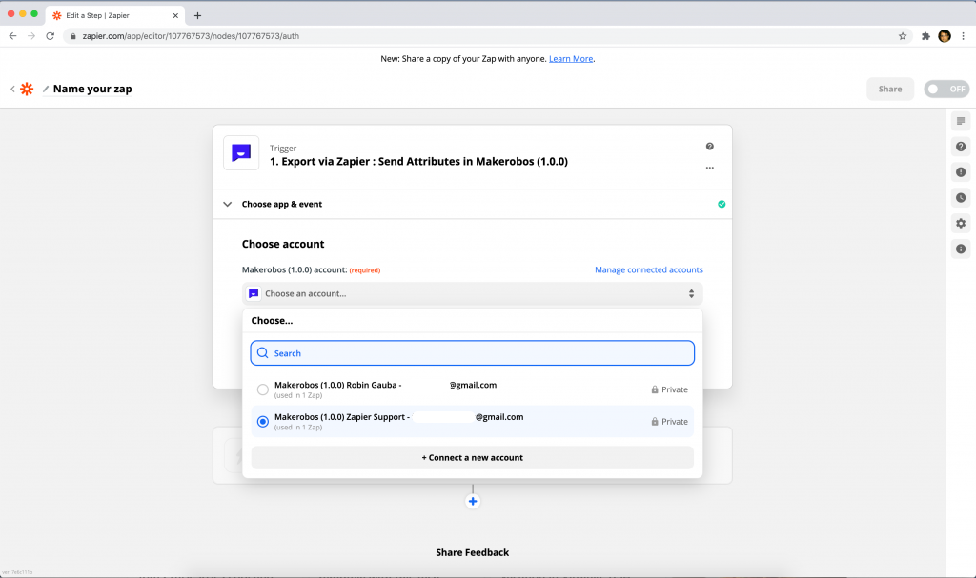Bookmark this page with star icon
Screen dimensions: 976x578
(903, 36)
